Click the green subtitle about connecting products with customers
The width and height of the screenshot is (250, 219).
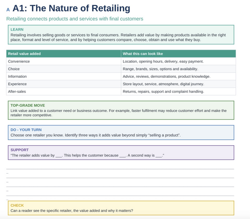point(74,19)
